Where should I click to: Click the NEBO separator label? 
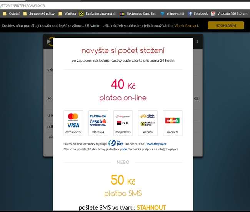pos(123,162)
